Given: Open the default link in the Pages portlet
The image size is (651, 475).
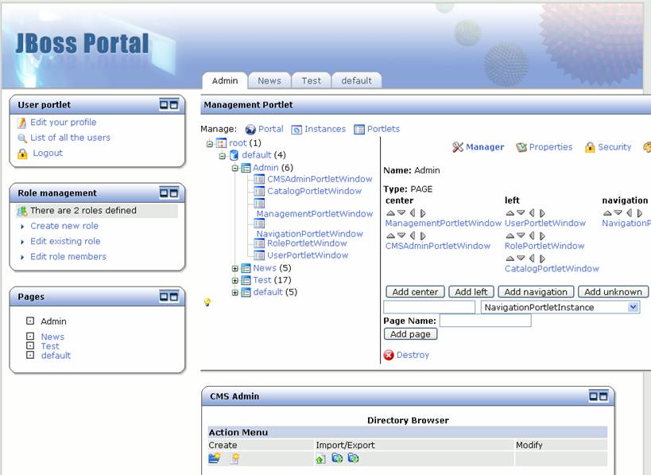Looking at the screenshot, I should [56, 356].
